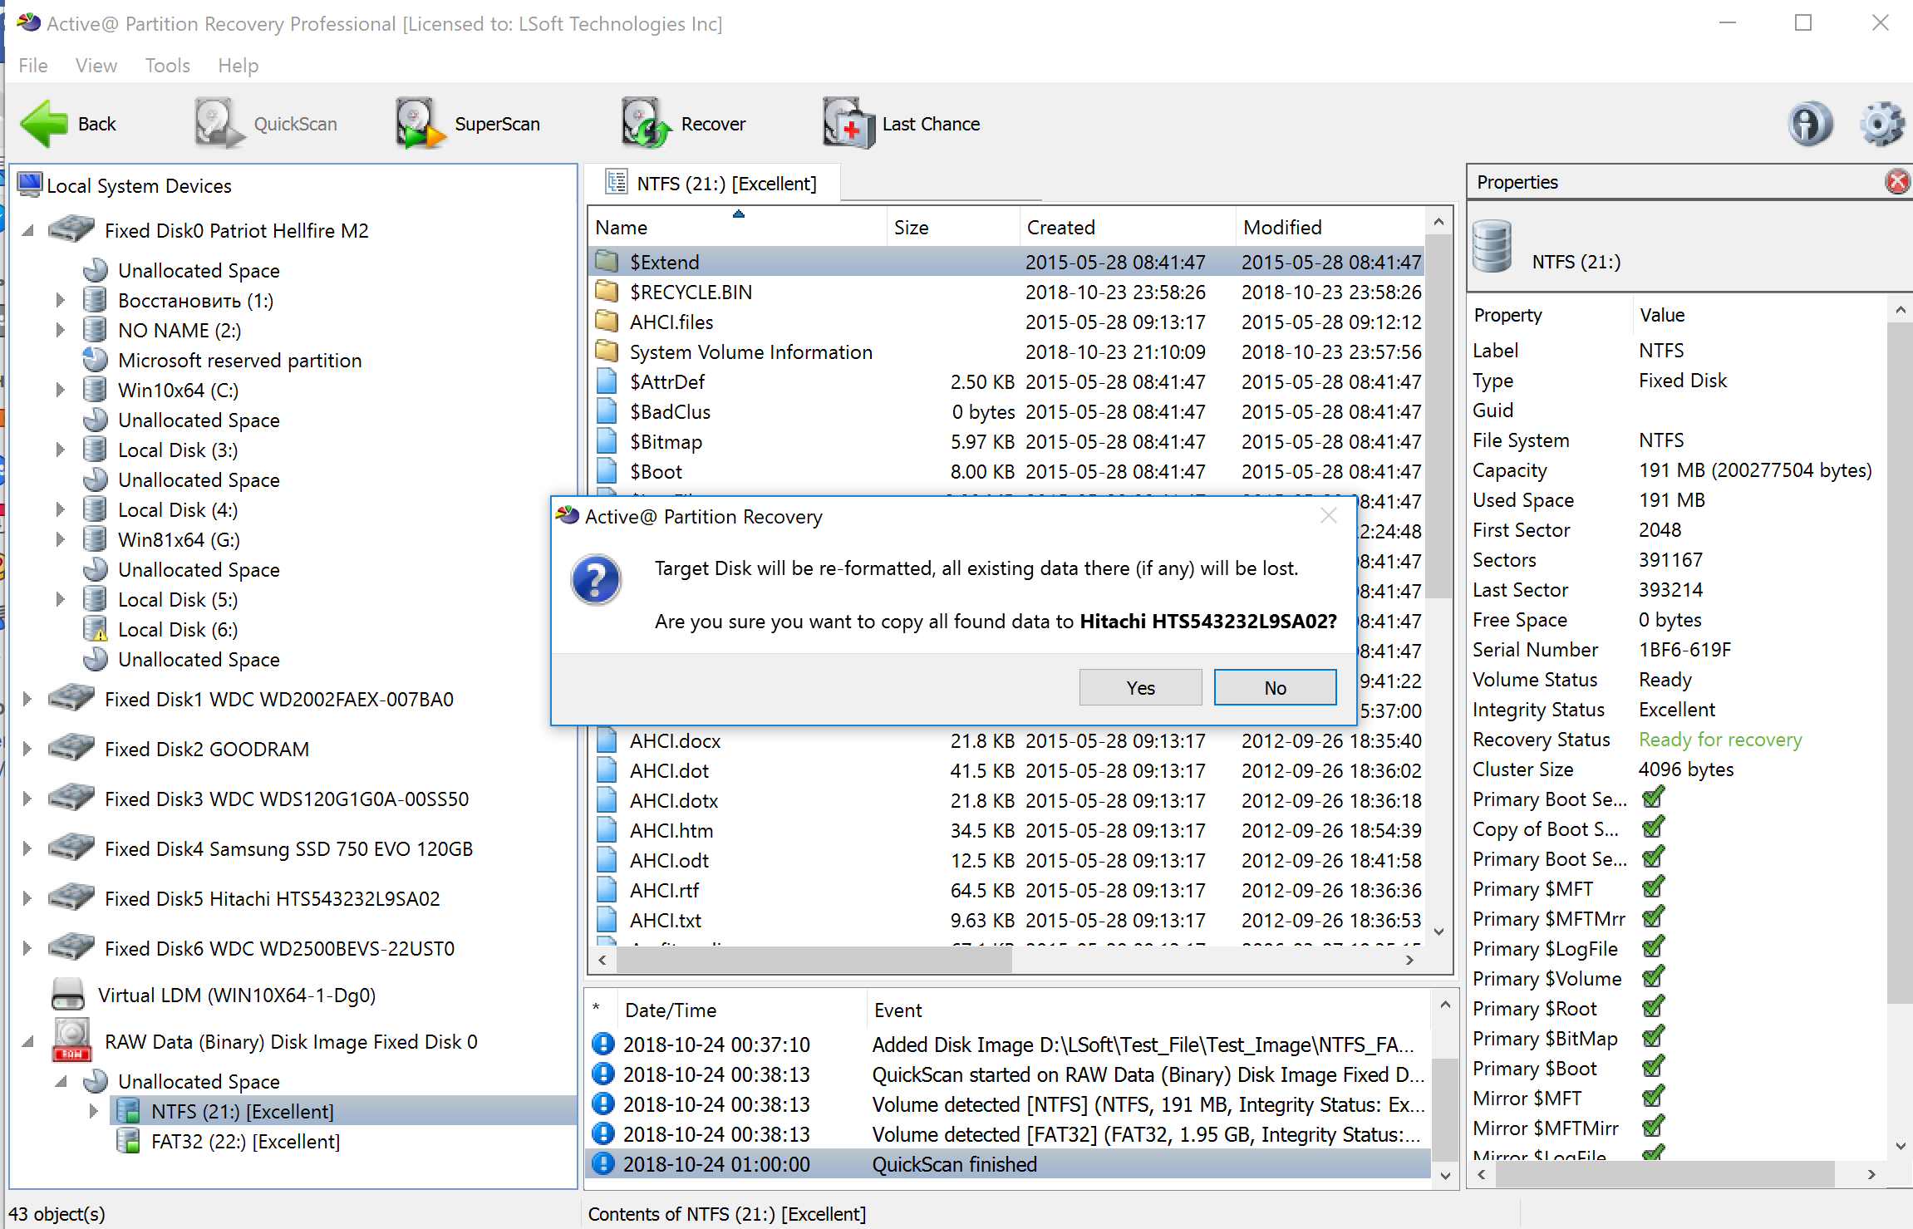Click No to cancel the re-format warning
The height and width of the screenshot is (1229, 1913).
tap(1274, 687)
